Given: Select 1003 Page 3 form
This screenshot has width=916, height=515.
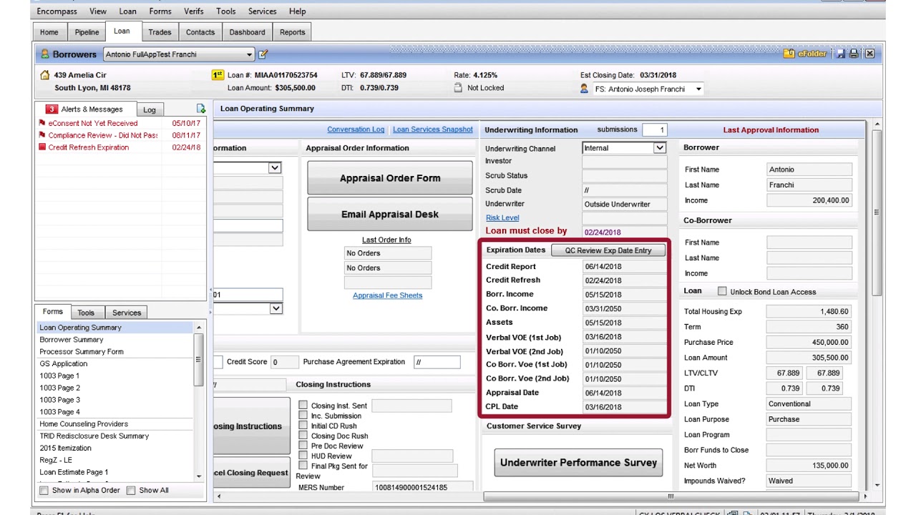Looking at the screenshot, I should coord(59,400).
